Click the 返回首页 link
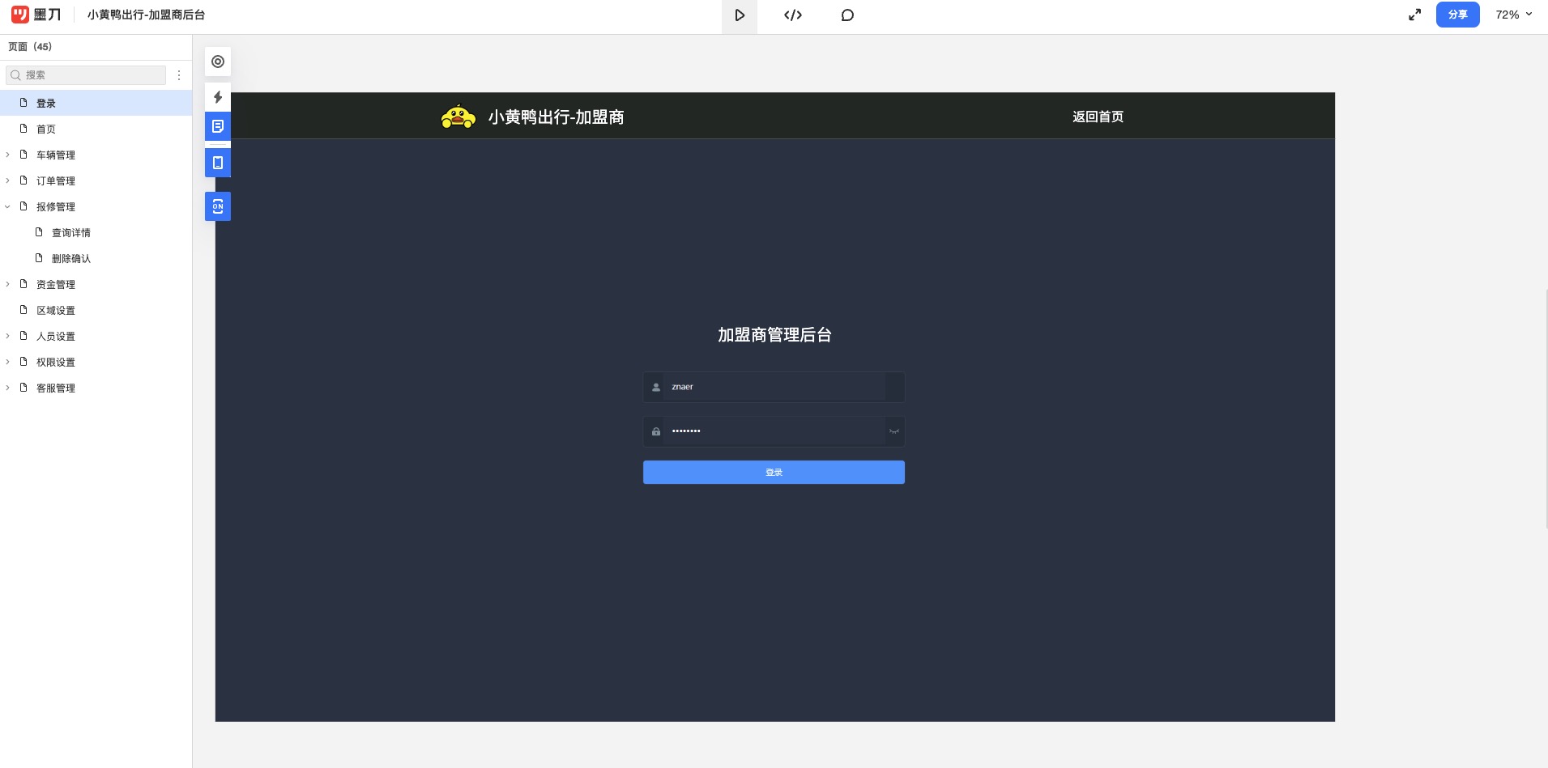The height and width of the screenshot is (768, 1548). pyautogui.click(x=1098, y=117)
